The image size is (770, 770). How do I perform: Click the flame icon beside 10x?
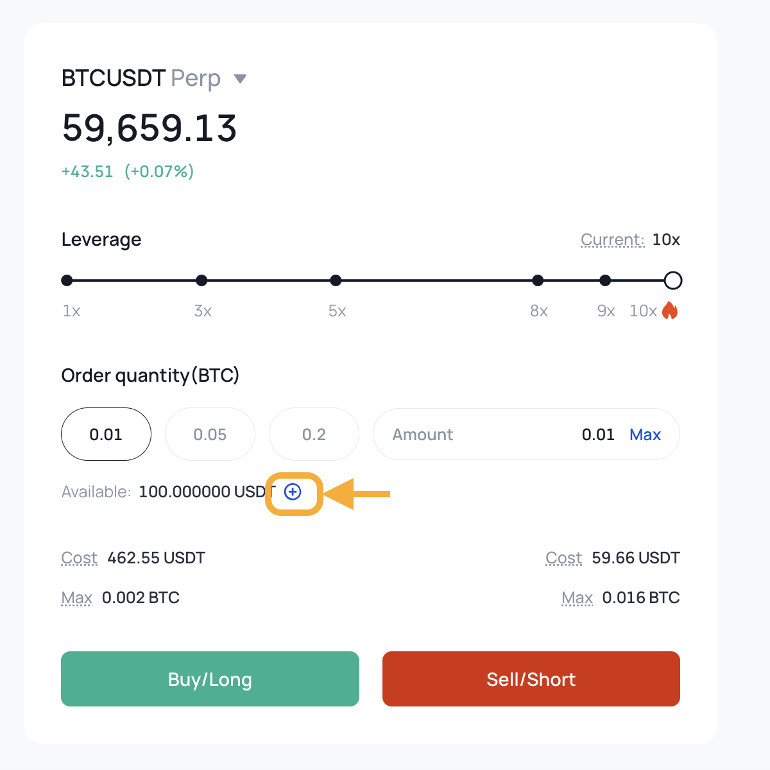point(670,311)
